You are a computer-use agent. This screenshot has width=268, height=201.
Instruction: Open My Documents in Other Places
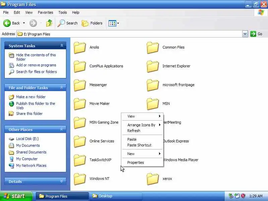click(x=28, y=145)
